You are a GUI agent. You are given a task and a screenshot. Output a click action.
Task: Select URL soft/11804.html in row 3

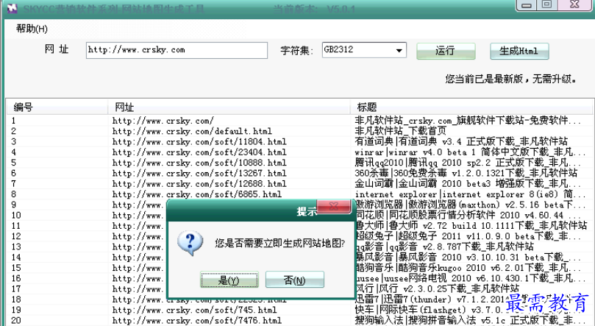tap(199, 142)
